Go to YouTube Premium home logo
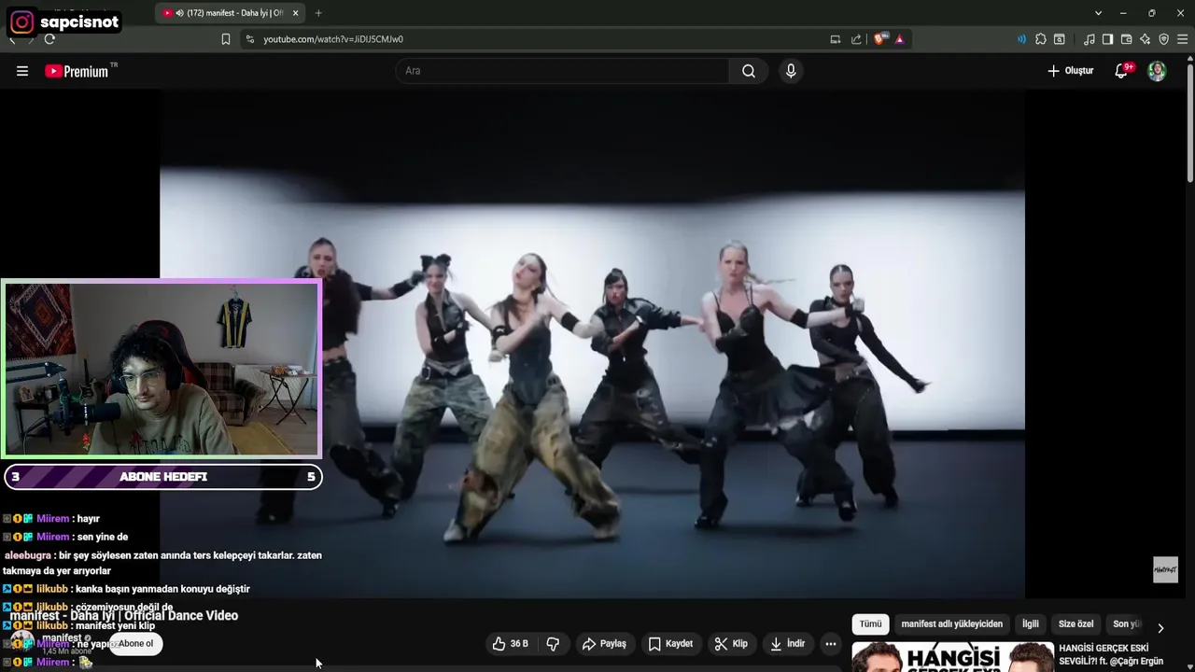The image size is (1195, 672). pyautogui.click(x=81, y=71)
